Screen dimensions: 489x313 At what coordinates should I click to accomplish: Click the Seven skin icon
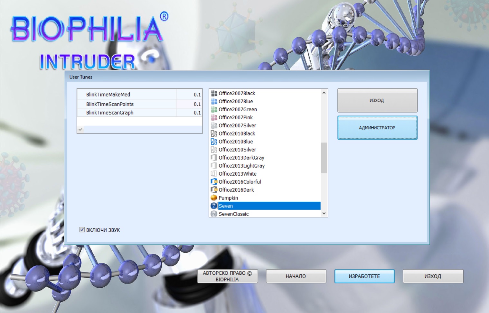(214, 206)
